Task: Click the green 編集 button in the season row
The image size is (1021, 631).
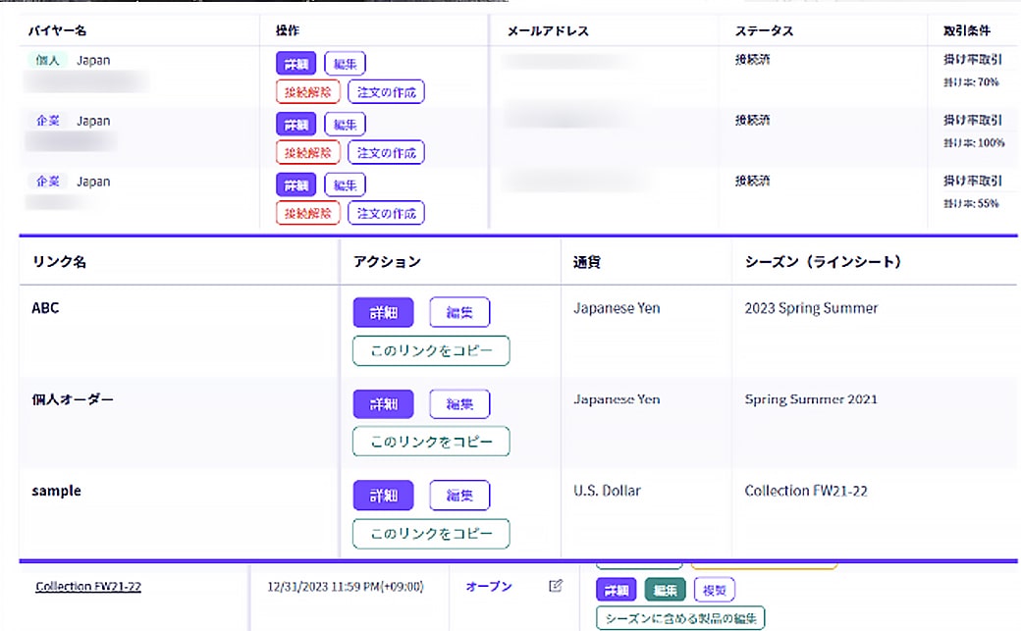Action: pyautogui.click(x=665, y=590)
